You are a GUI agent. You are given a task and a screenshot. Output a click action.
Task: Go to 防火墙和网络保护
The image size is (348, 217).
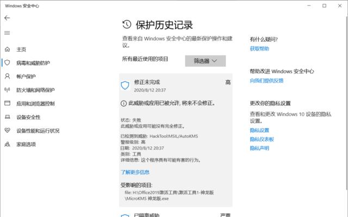(35, 90)
